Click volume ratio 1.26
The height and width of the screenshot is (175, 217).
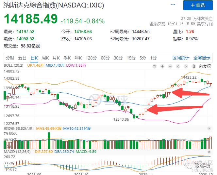190,32
